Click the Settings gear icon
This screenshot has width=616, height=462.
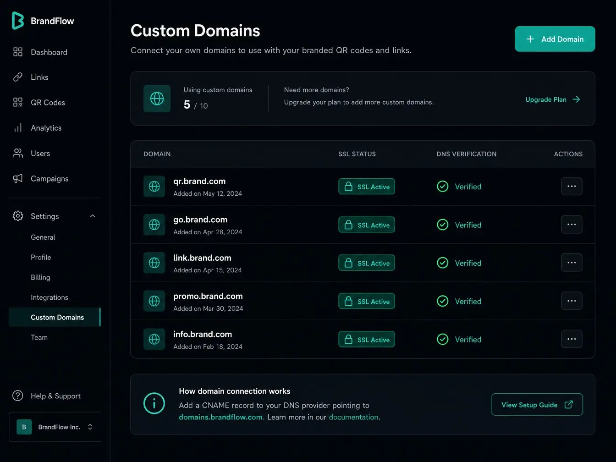tap(18, 216)
